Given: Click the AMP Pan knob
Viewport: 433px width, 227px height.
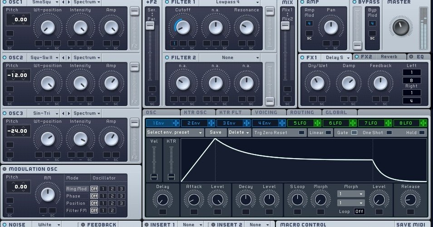Looking at the screenshot, I should pyautogui.click(x=331, y=27).
